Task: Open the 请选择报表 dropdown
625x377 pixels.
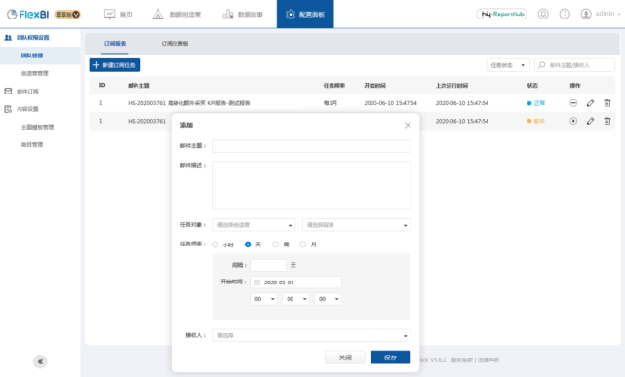Action: (356, 225)
